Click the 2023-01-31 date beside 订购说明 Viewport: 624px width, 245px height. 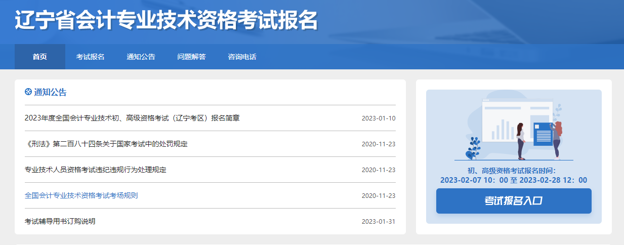click(x=378, y=222)
